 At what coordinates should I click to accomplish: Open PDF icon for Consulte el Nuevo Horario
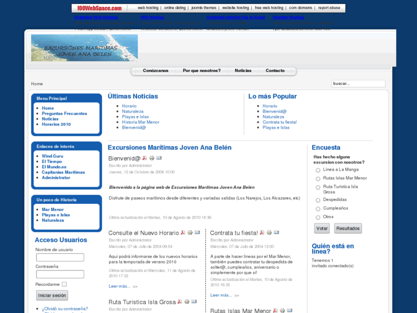(183, 232)
